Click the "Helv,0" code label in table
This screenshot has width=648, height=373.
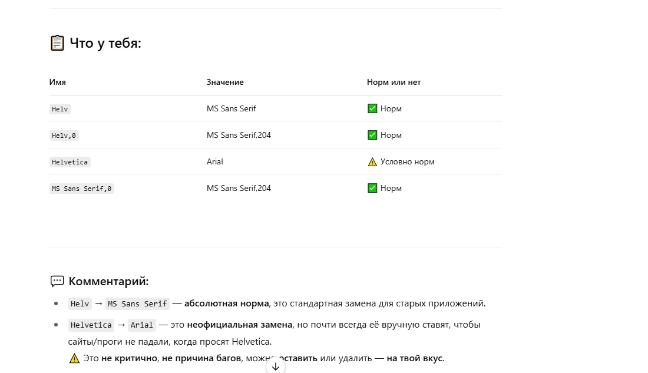pos(65,136)
